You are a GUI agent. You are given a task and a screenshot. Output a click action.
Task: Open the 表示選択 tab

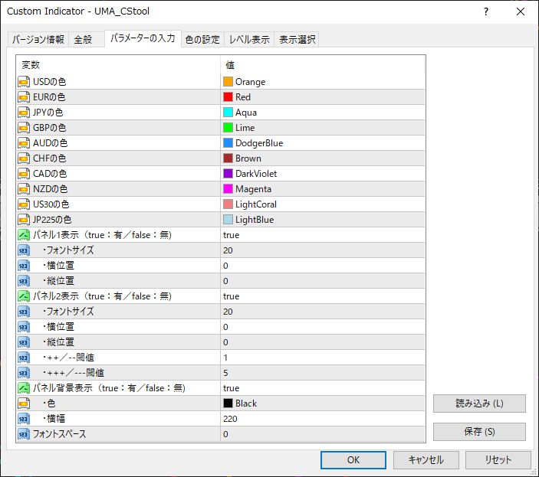[297, 40]
